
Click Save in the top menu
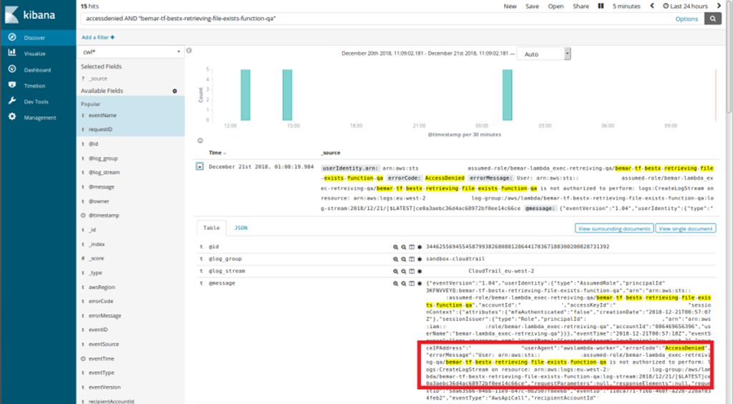[532, 6]
